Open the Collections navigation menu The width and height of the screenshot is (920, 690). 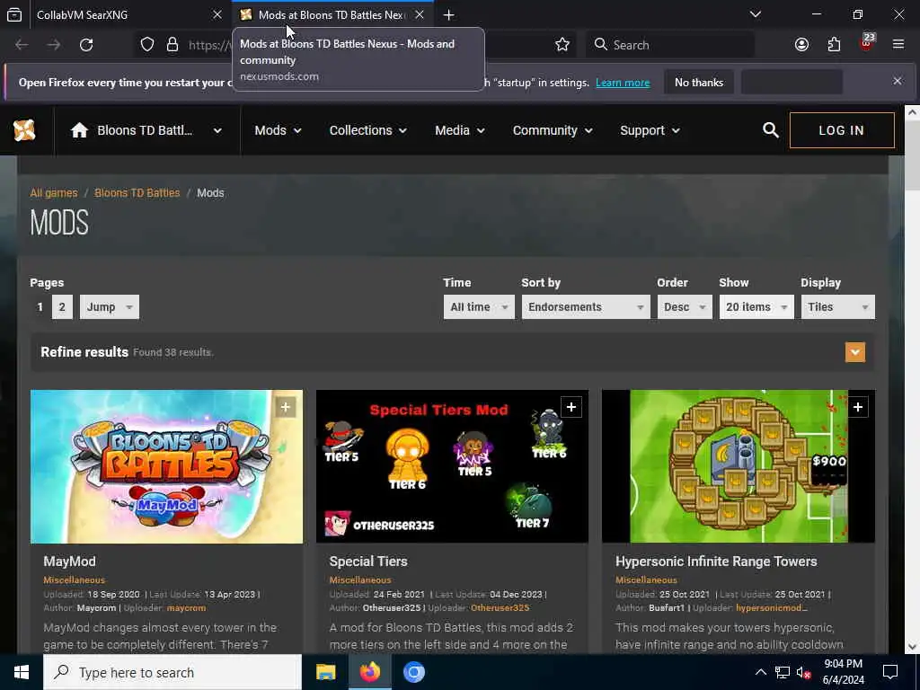pyautogui.click(x=367, y=130)
